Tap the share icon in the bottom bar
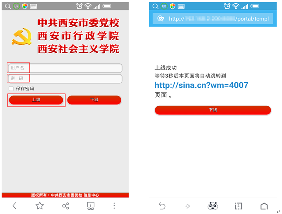 65,206
